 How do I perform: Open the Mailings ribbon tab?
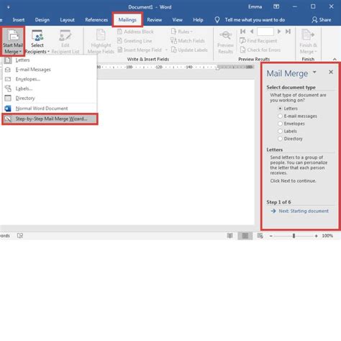(x=127, y=20)
